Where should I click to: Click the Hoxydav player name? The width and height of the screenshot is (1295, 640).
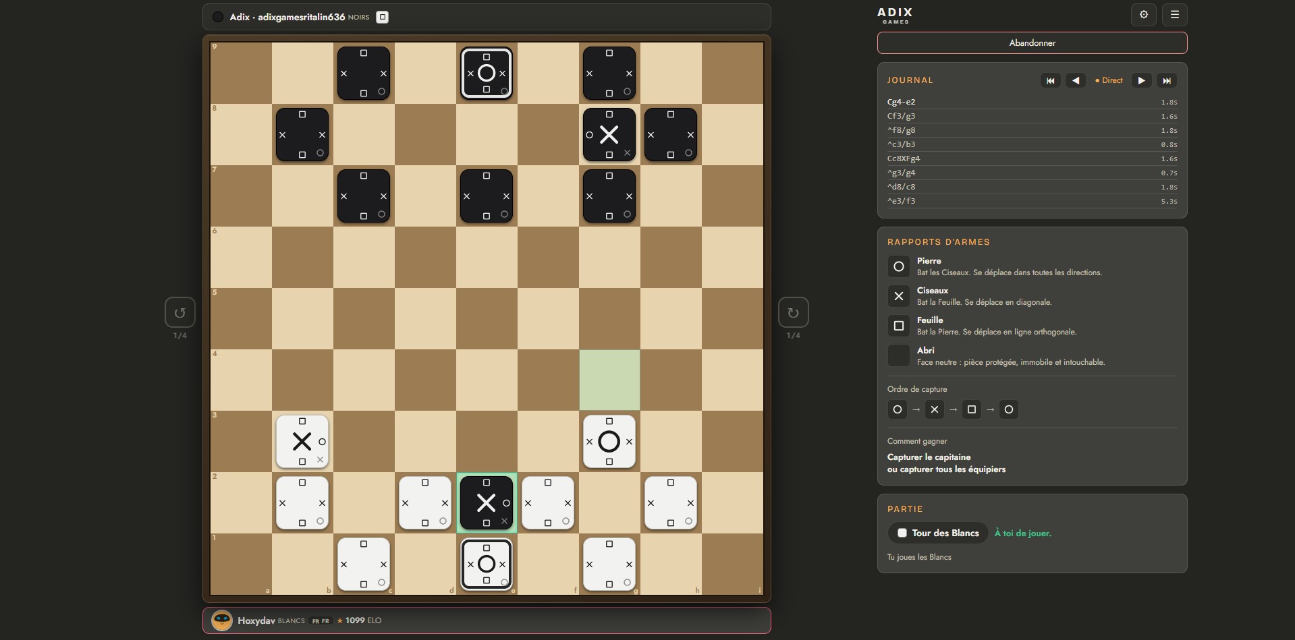pyautogui.click(x=256, y=620)
